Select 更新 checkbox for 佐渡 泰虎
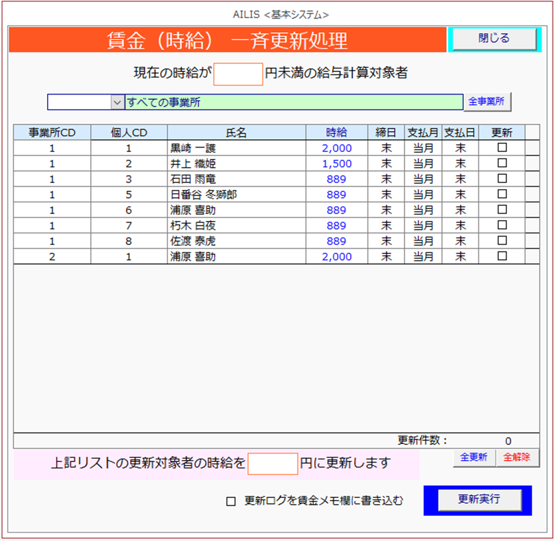Viewport: 554px width, 541px height. (x=502, y=241)
